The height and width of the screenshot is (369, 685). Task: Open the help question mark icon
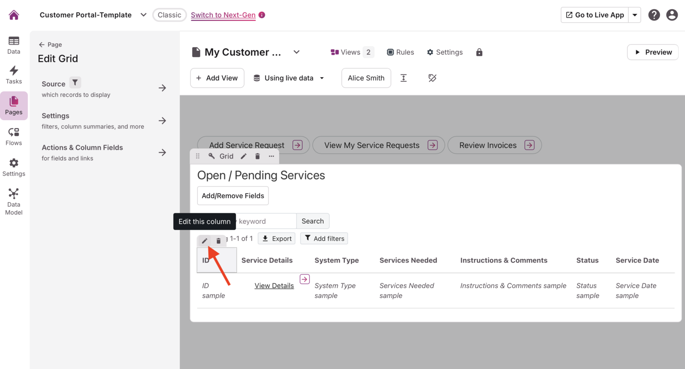tap(654, 15)
